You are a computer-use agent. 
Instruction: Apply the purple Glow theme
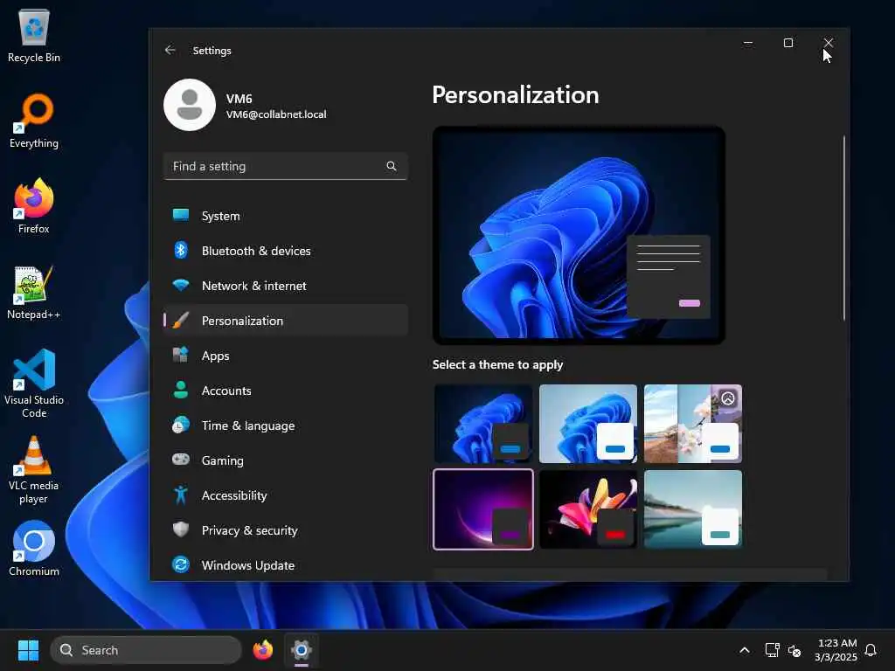click(x=482, y=509)
